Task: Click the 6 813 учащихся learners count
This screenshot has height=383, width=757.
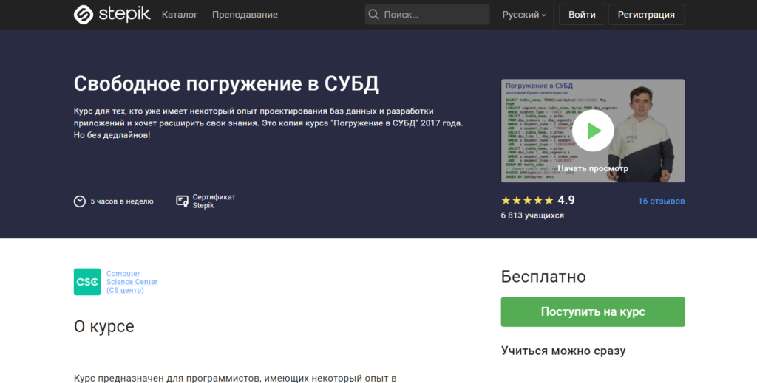Action: [532, 215]
